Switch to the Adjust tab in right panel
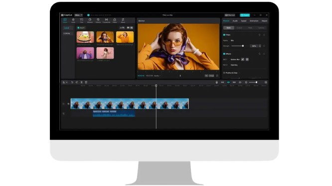This screenshot has width=332, height=186. pos(264,21)
